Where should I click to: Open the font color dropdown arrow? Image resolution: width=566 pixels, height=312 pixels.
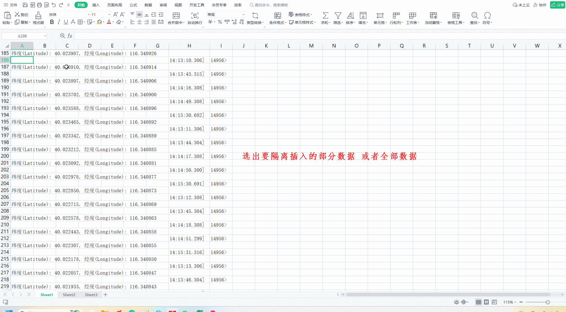coord(113,22)
